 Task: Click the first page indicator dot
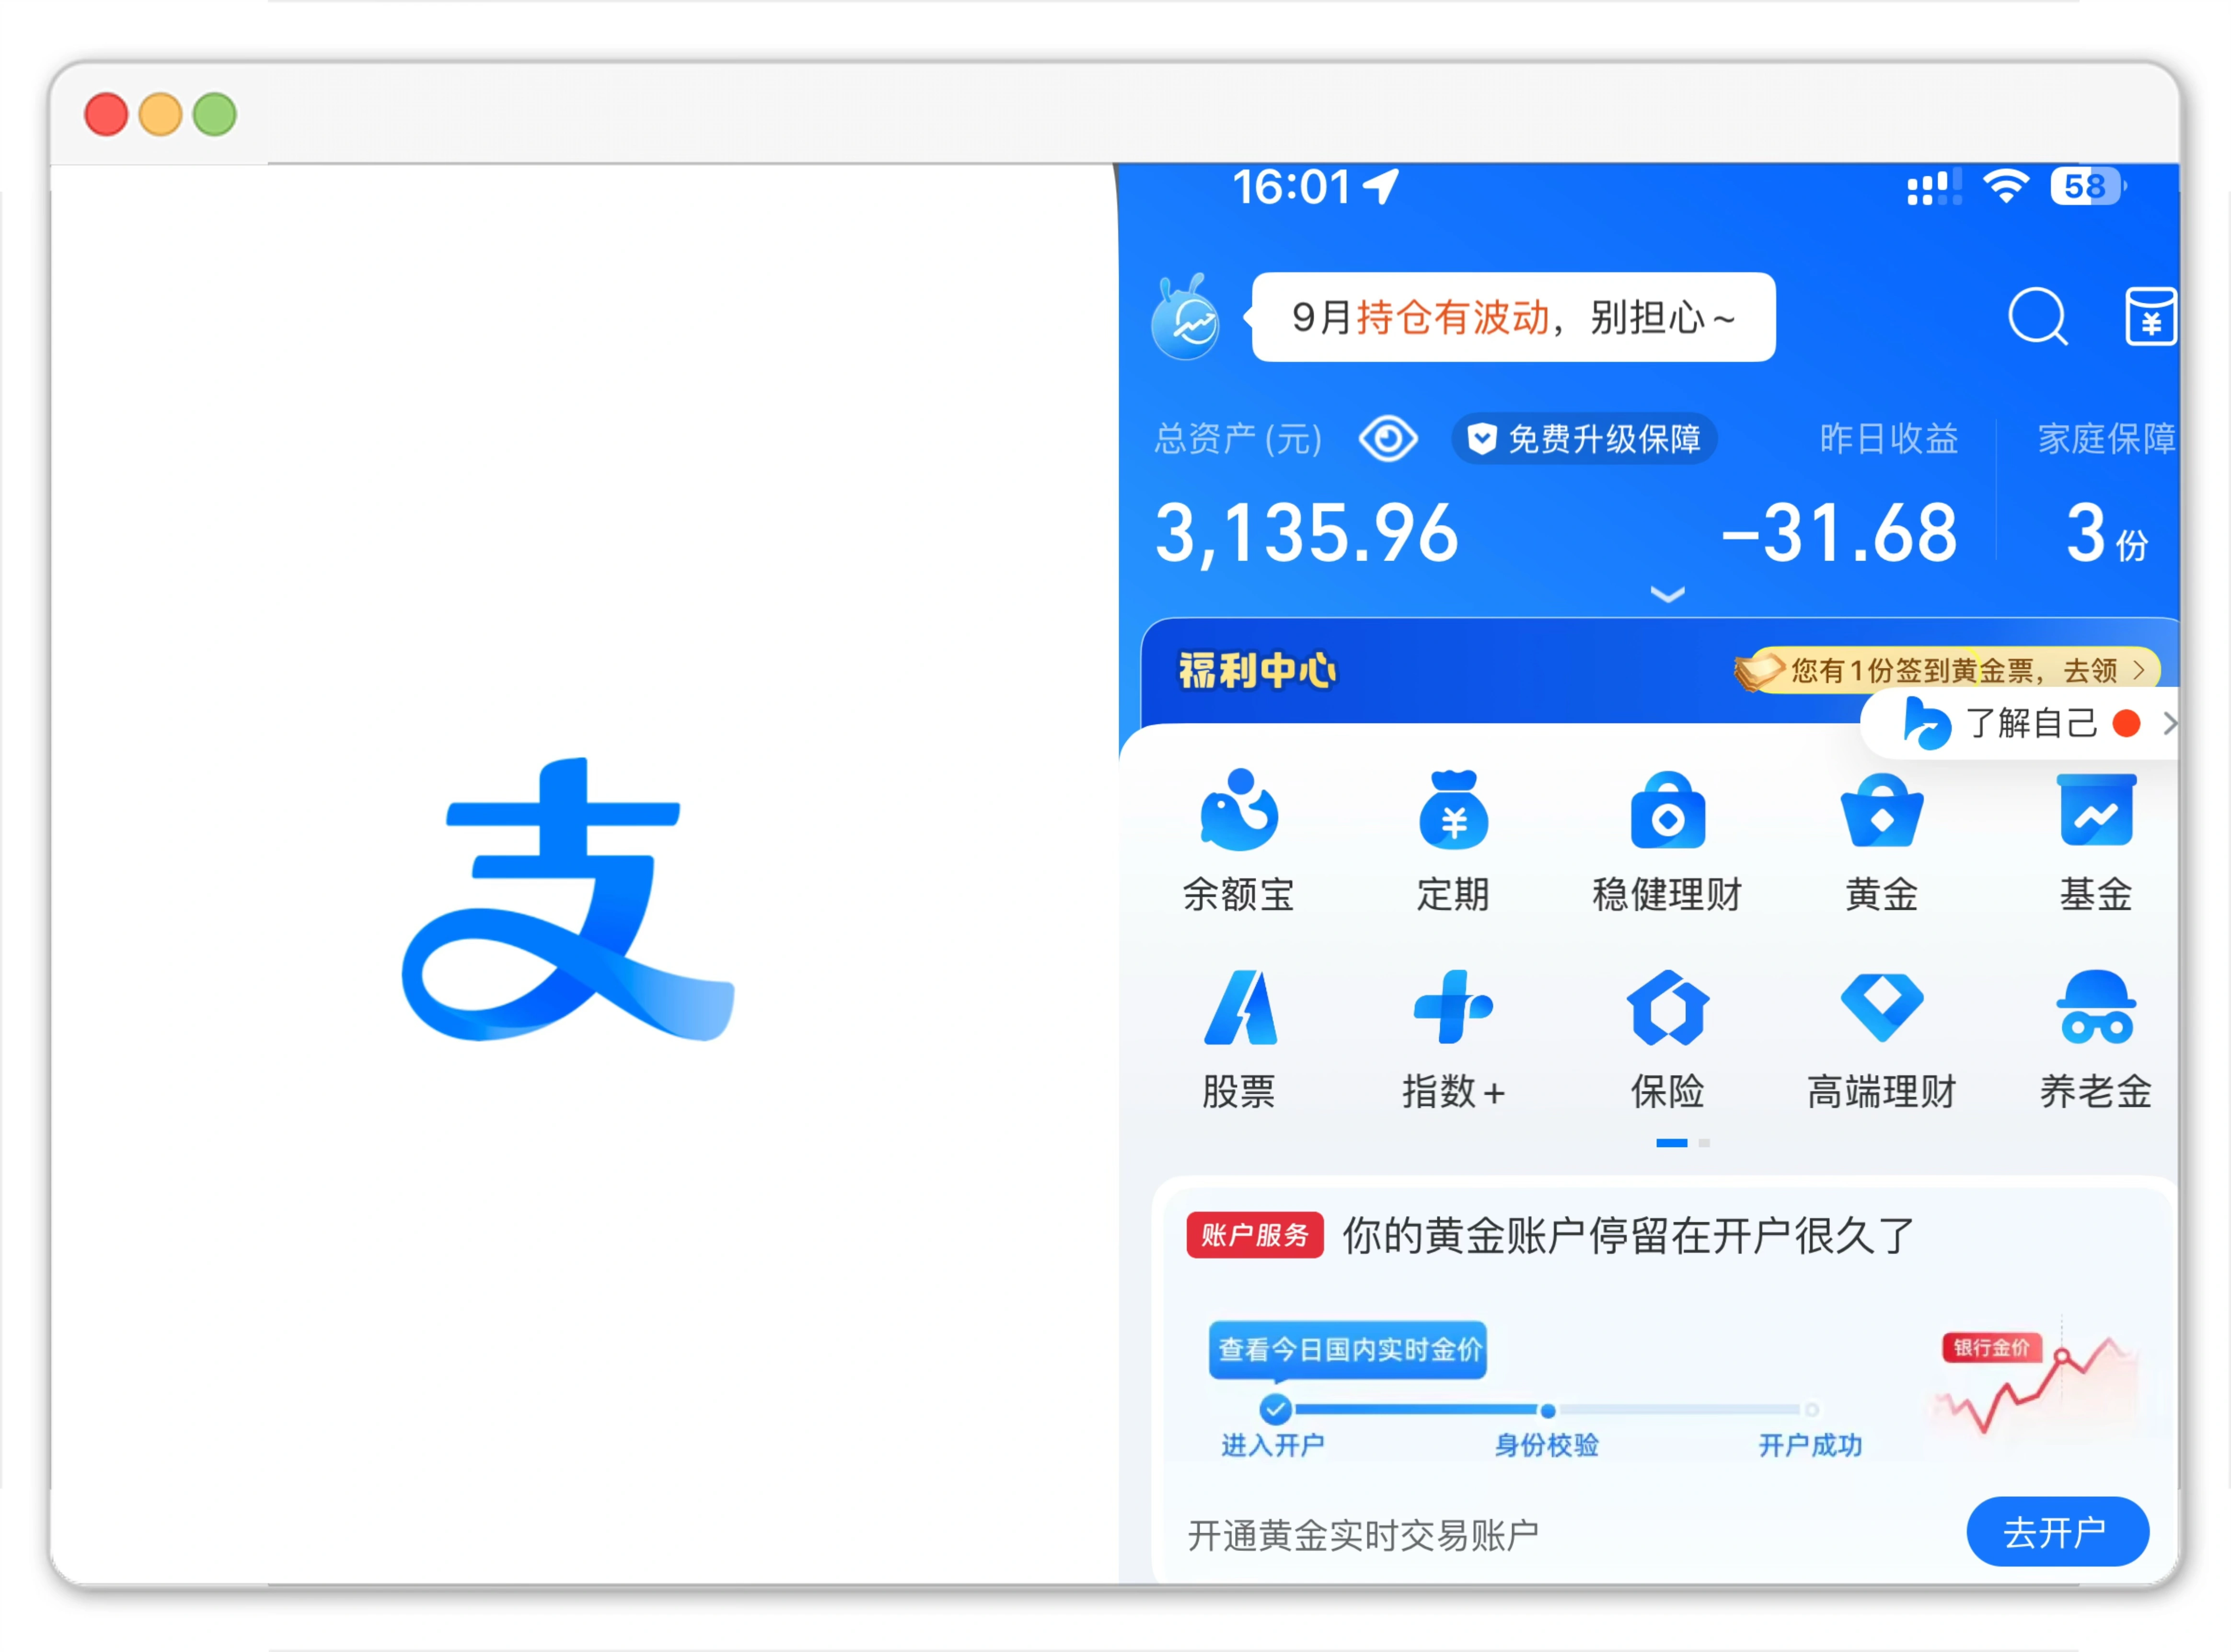coord(1672,1142)
